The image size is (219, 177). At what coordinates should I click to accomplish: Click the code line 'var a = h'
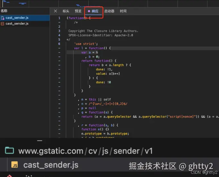(x=90, y=52)
